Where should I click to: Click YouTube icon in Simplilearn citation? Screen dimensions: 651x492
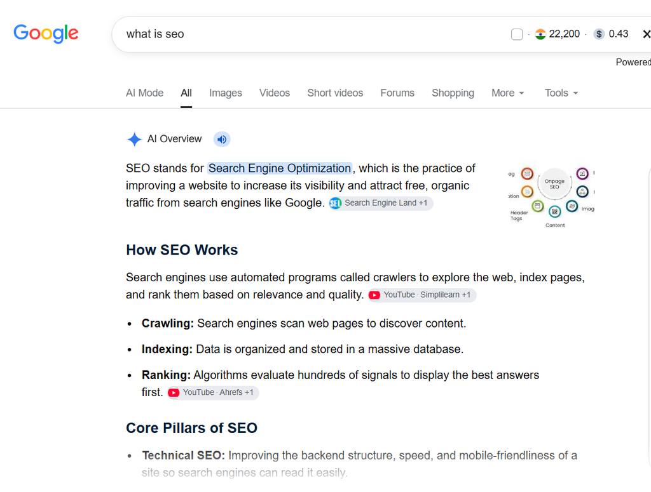coord(374,295)
